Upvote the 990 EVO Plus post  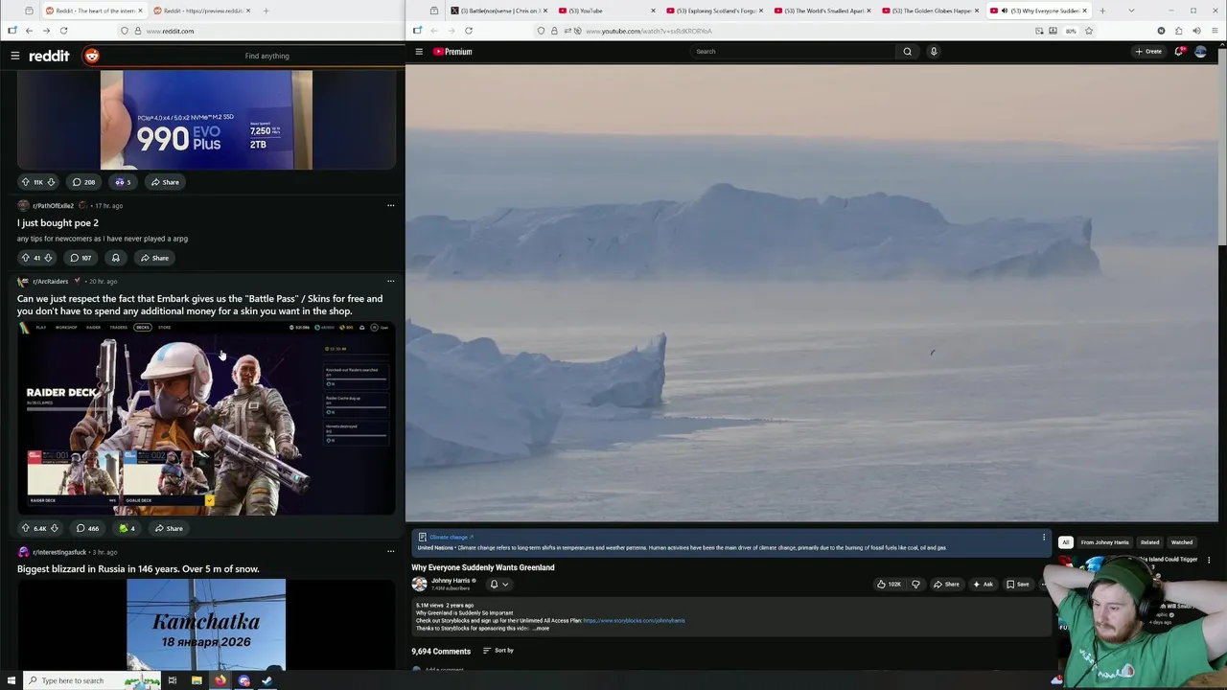tap(26, 182)
